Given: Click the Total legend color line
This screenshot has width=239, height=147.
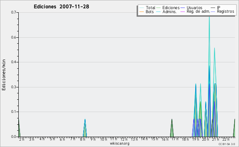Looking at the screenshot, I should click(x=141, y=8).
